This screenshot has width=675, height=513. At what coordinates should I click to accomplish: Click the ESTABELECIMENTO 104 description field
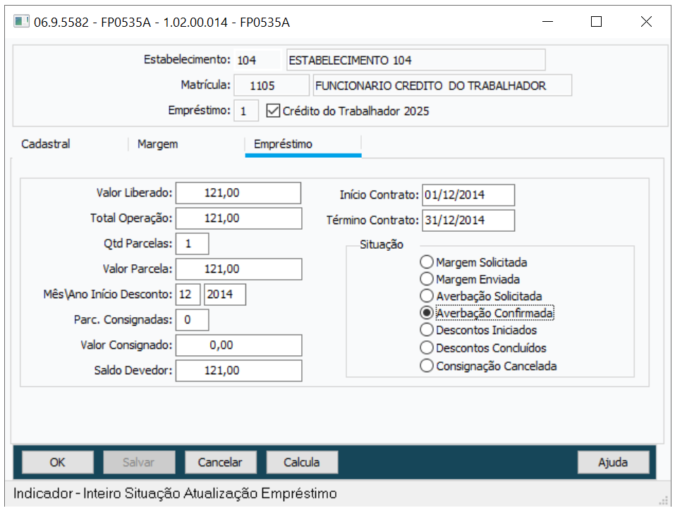point(416,60)
